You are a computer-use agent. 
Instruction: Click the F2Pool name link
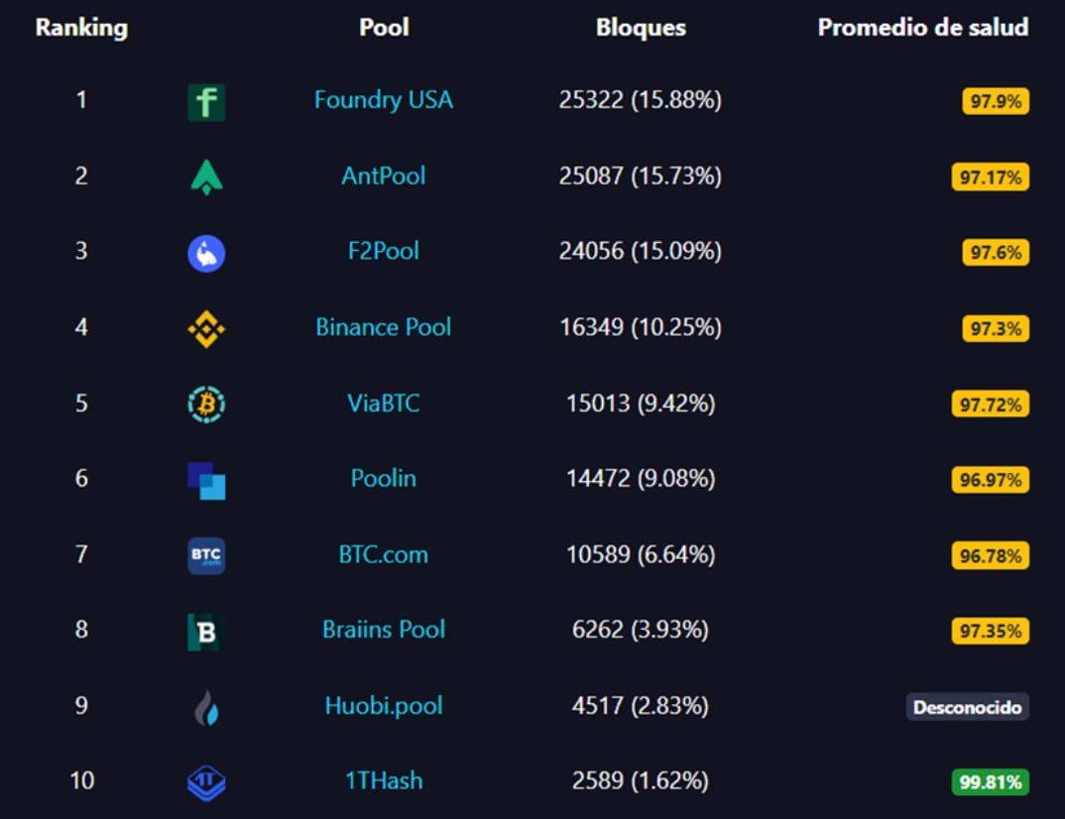(383, 252)
